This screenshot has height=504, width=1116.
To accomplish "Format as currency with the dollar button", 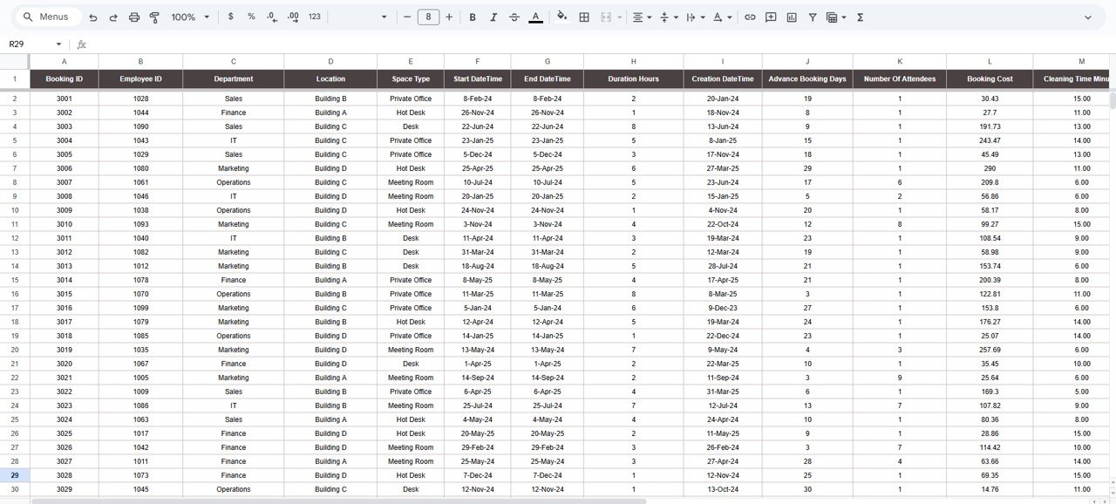I will pyautogui.click(x=230, y=17).
